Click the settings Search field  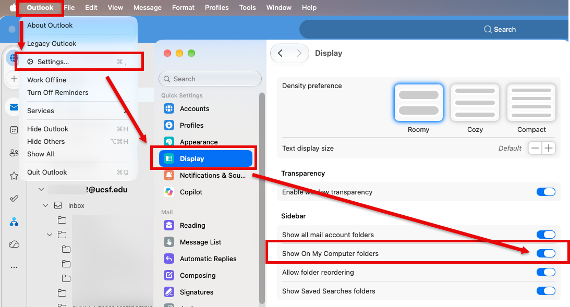[210, 79]
